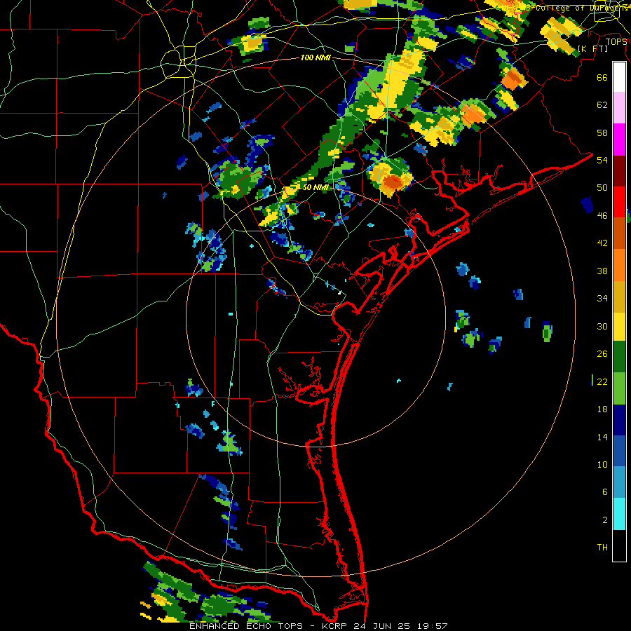This screenshot has height=631, width=631.
Task: Click the '66' legend value
Action: coord(602,78)
